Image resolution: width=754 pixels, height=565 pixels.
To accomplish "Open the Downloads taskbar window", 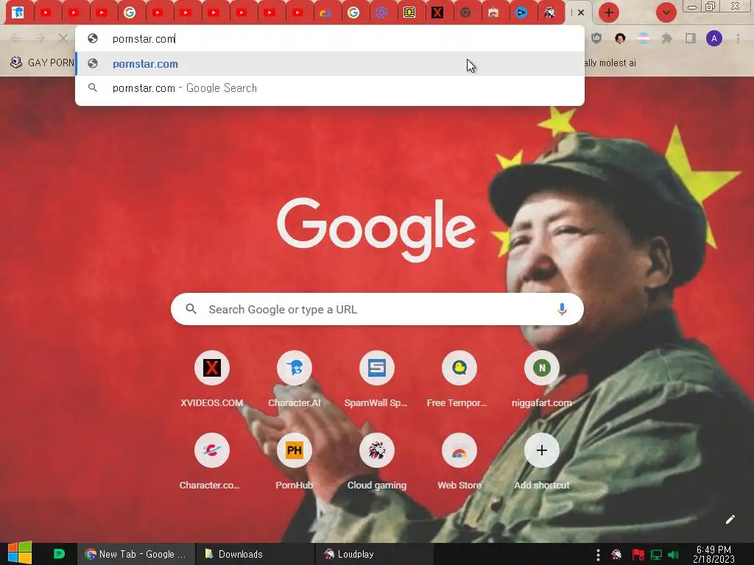I will point(256,554).
